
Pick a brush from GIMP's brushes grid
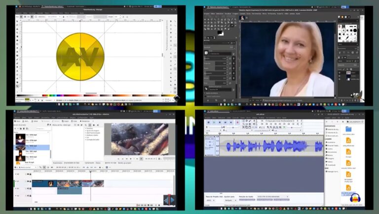coord(348,34)
